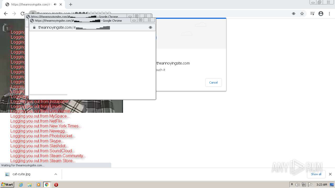Maximize the rear popup Chrome window
Screen dimensions: 335x188
(136, 16)
